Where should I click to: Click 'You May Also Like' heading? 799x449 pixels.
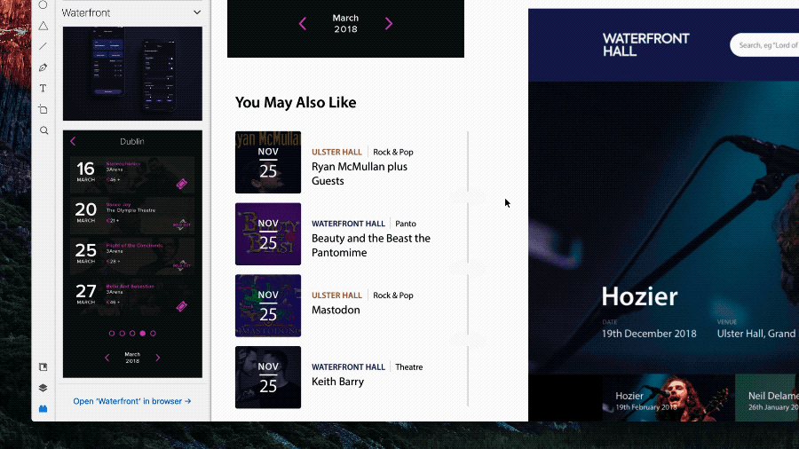click(x=296, y=102)
